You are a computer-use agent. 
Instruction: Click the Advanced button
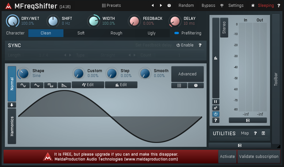click(x=187, y=74)
